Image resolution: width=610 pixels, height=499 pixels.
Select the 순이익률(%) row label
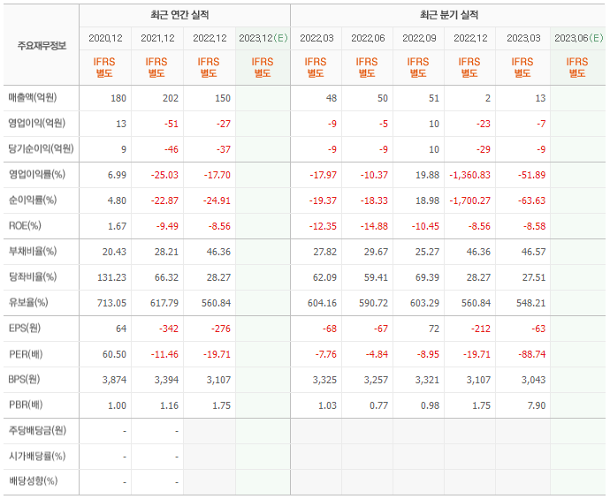(x=33, y=200)
